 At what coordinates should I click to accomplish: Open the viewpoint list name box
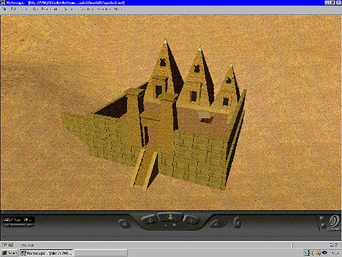(19, 220)
